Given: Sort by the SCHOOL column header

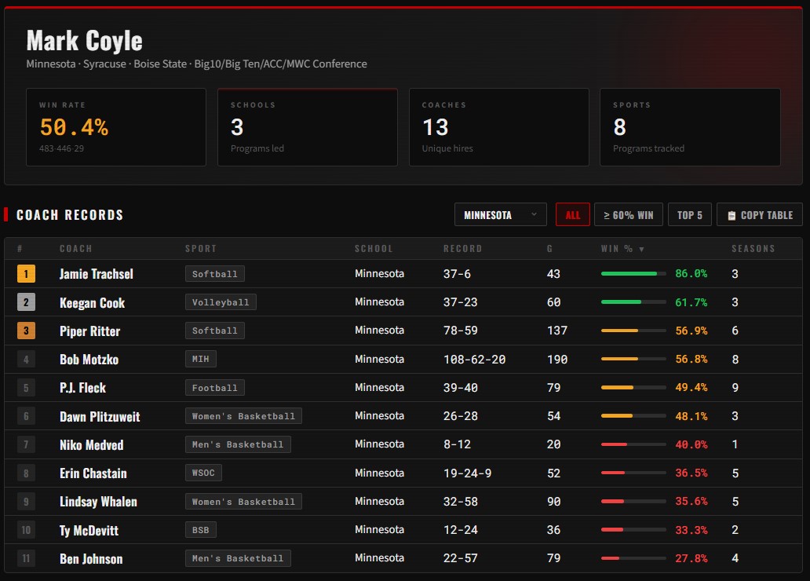Looking at the screenshot, I should [374, 249].
